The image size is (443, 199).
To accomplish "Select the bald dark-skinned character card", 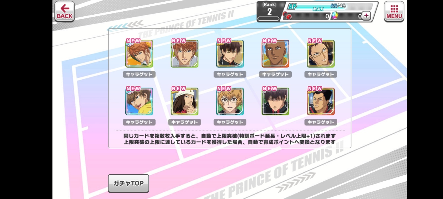I will coord(275,54).
